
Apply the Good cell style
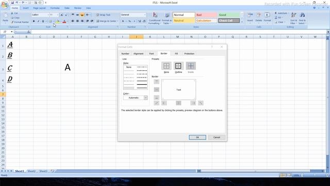pyautogui.click(x=229, y=15)
